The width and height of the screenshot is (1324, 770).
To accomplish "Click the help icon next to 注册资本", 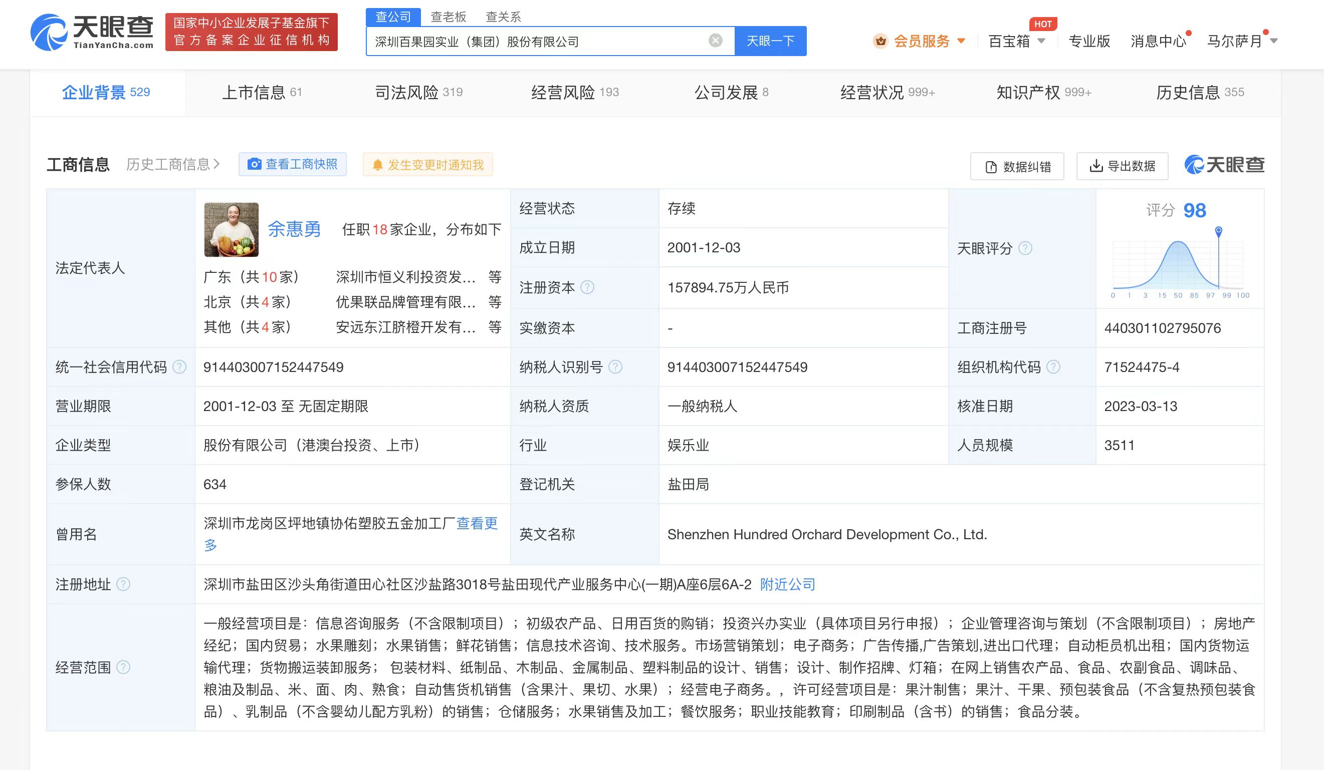I will pos(587,287).
